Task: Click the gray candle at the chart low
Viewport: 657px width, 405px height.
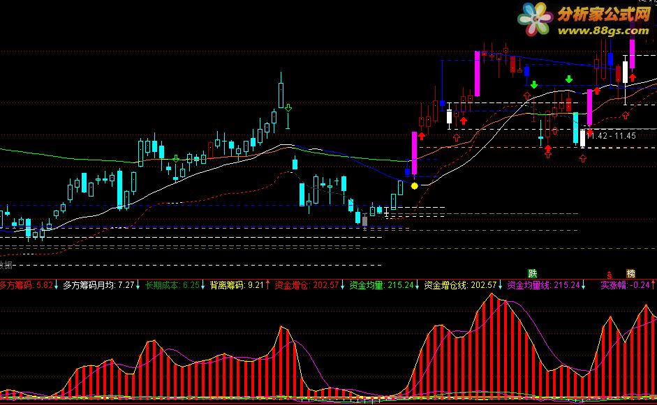Action: (364, 221)
